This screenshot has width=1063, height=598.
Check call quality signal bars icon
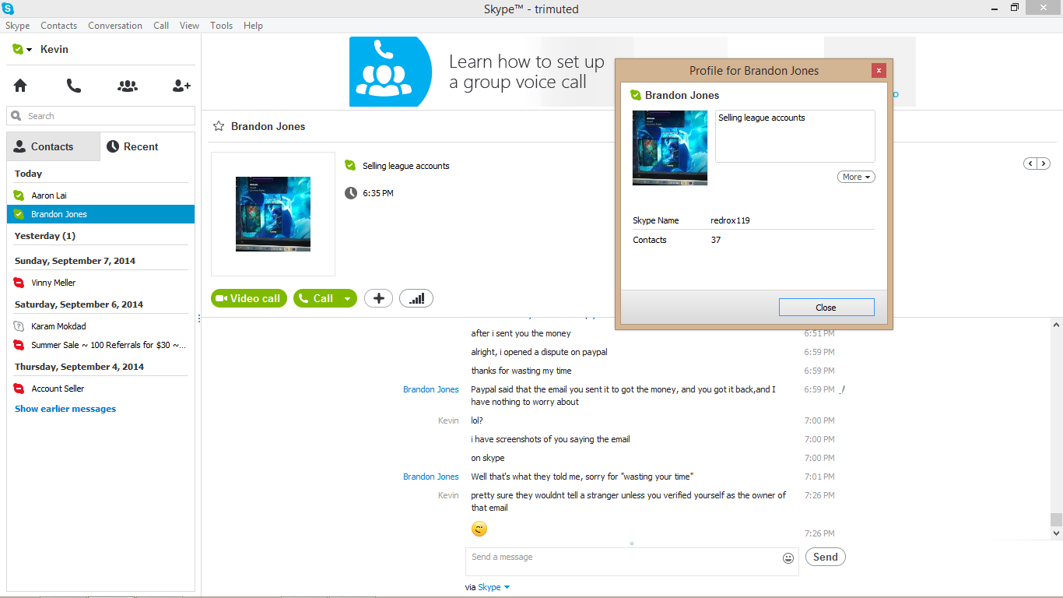click(416, 298)
